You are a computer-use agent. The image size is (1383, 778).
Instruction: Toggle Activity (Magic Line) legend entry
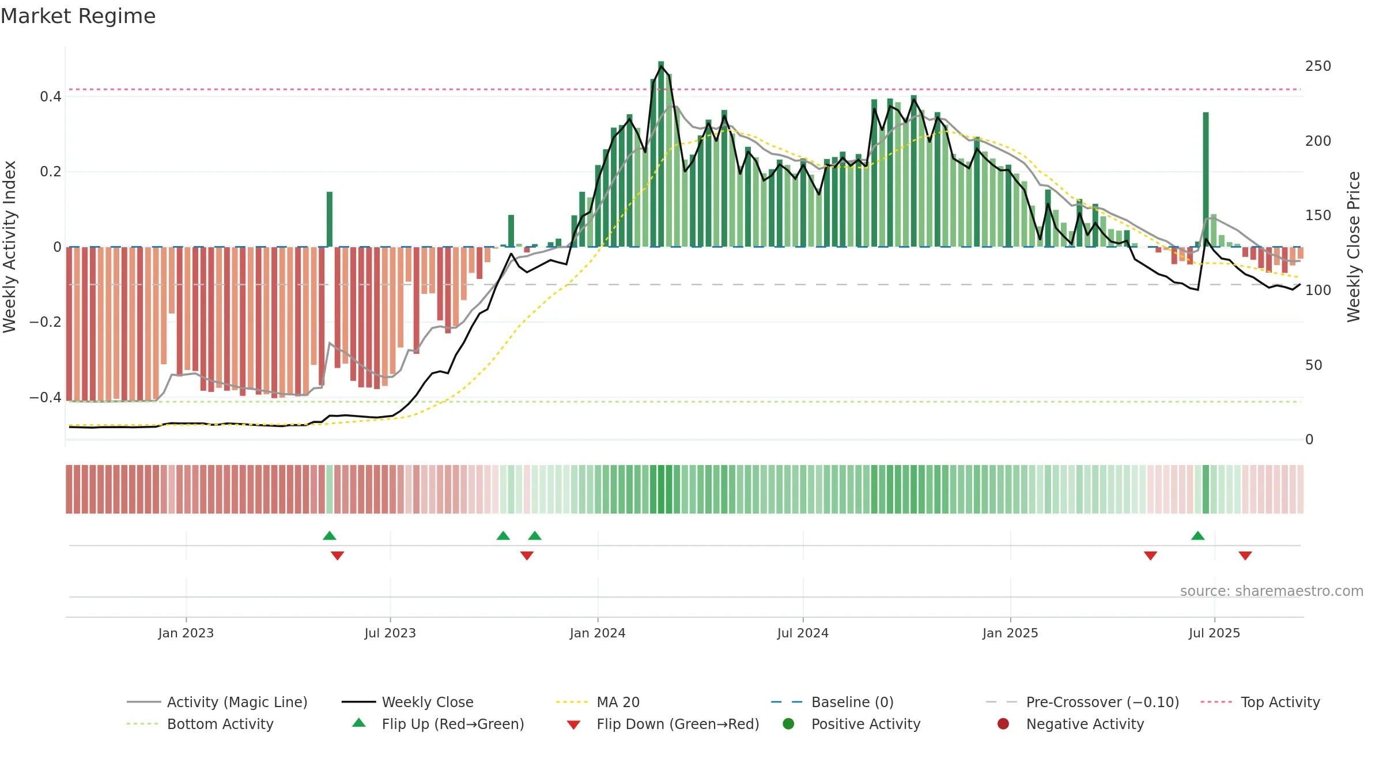coord(217,702)
